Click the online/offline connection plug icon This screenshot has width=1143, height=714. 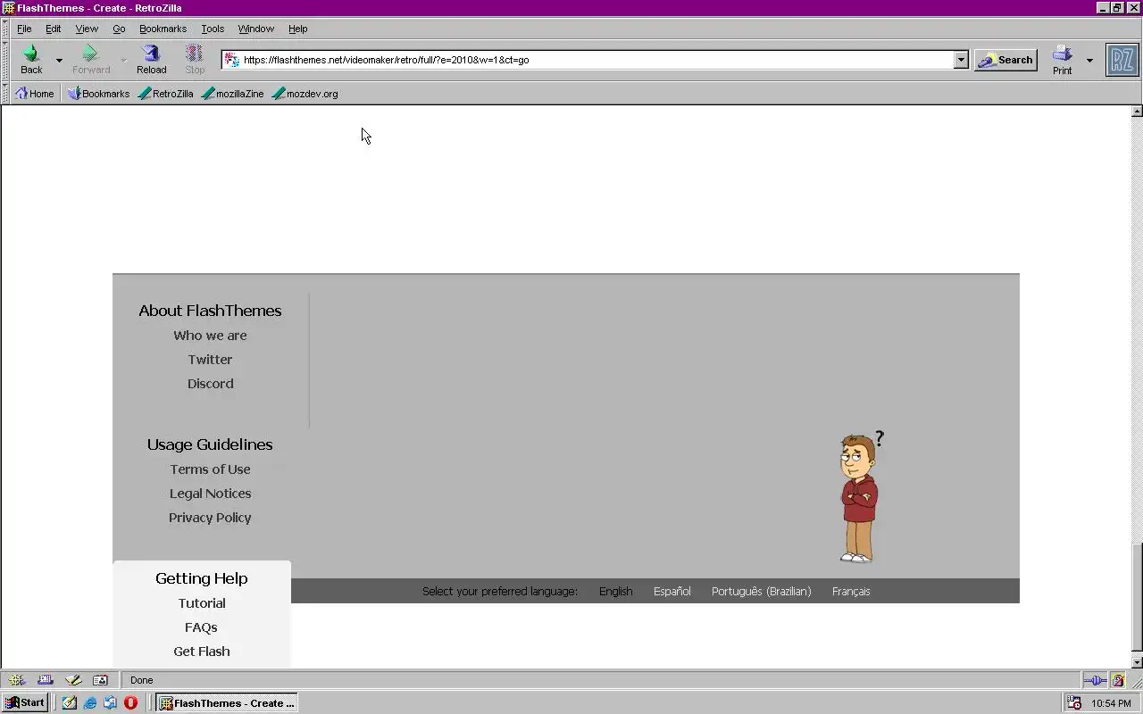pos(1095,680)
